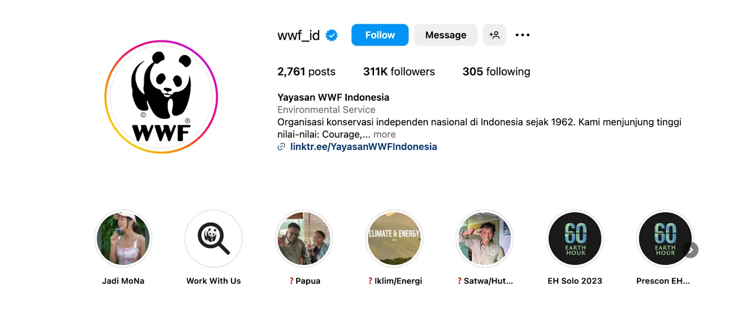Open the Iklim/Energi climate highlight

pos(394,238)
